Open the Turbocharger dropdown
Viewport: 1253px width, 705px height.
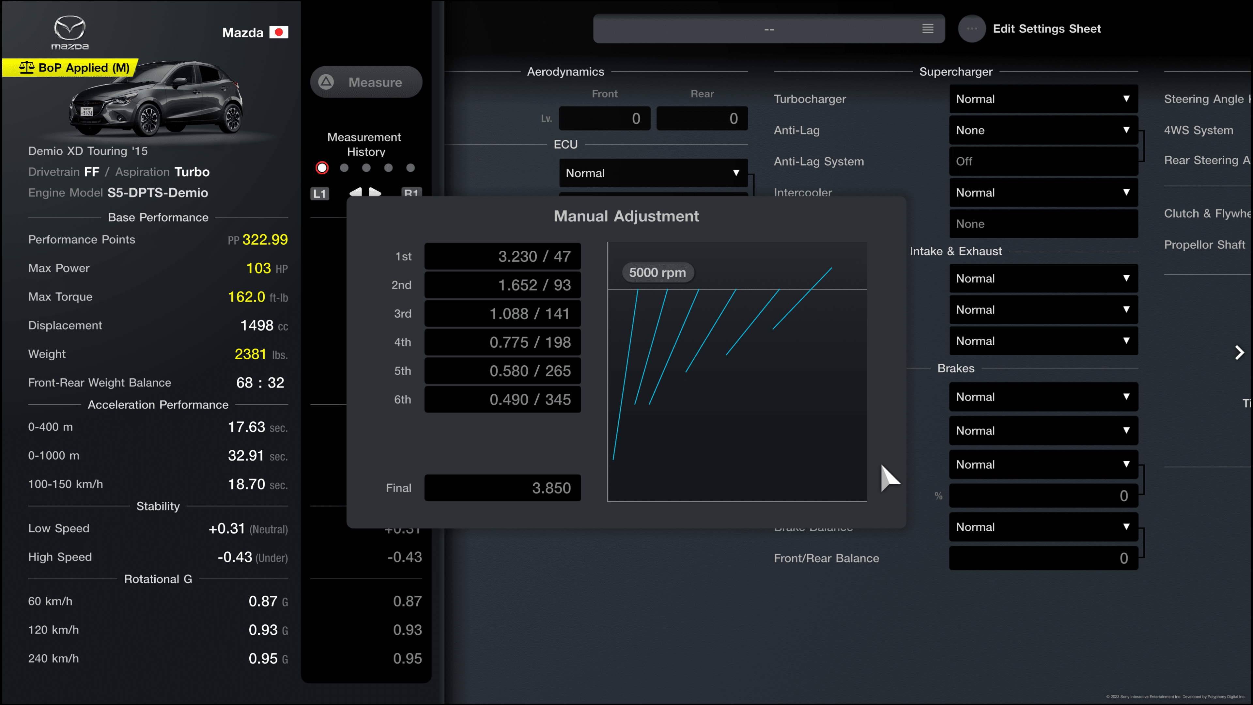[x=1044, y=99]
